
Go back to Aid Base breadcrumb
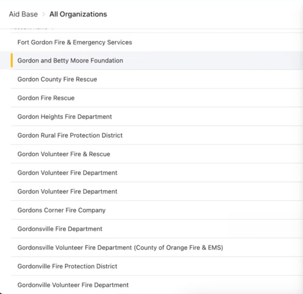(x=23, y=14)
